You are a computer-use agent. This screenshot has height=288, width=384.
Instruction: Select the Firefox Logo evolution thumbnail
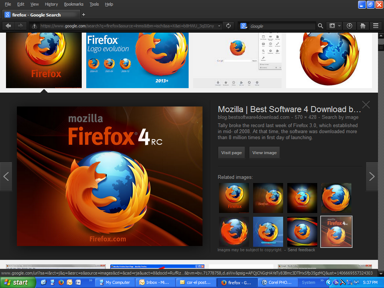(137, 60)
